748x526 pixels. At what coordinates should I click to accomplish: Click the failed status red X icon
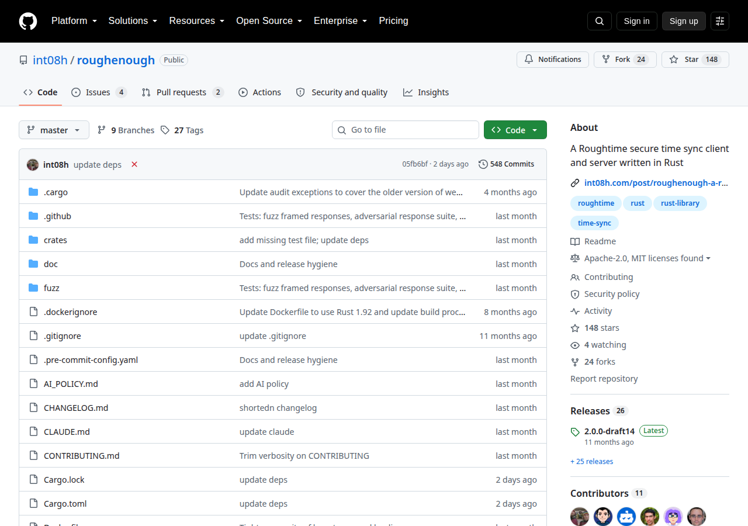point(134,164)
